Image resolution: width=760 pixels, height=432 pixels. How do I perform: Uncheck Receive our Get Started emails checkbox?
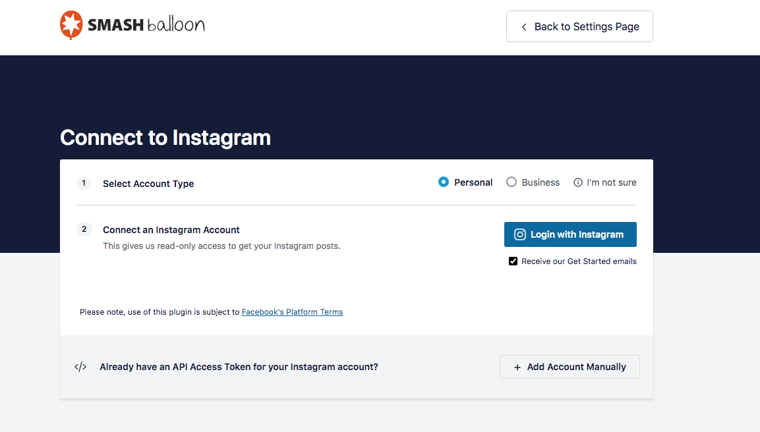click(513, 261)
